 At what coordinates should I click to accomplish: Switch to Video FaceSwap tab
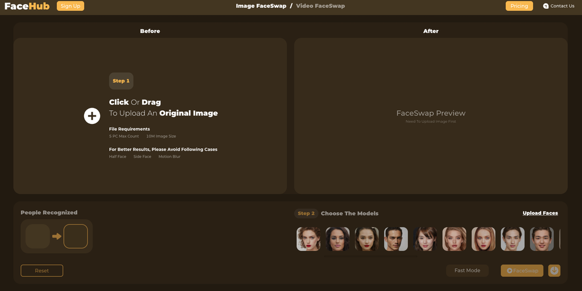pos(320,6)
